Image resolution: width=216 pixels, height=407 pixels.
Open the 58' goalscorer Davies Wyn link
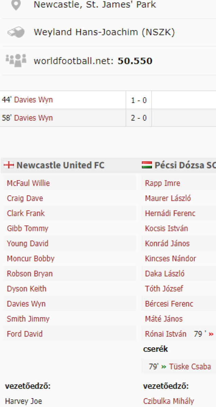[x=33, y=118]
